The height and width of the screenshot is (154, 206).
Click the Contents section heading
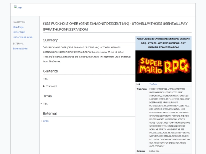tap(50, 71)
